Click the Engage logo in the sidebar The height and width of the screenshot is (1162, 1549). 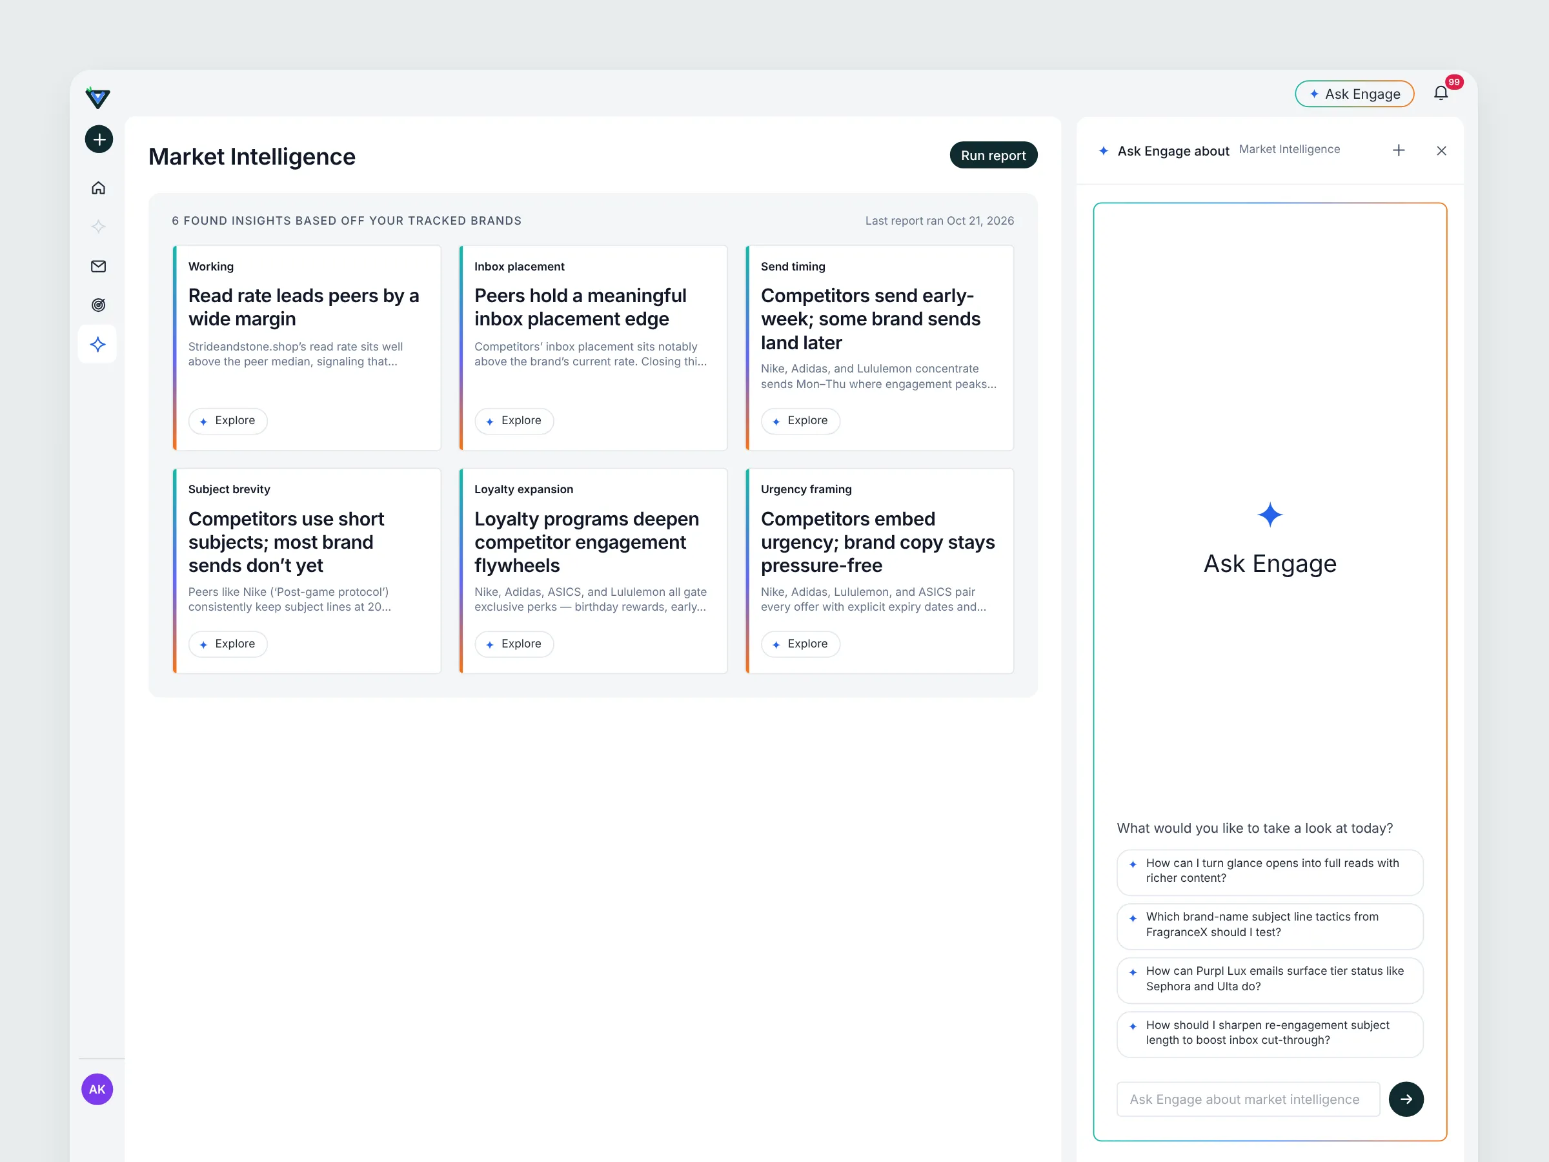97,98
